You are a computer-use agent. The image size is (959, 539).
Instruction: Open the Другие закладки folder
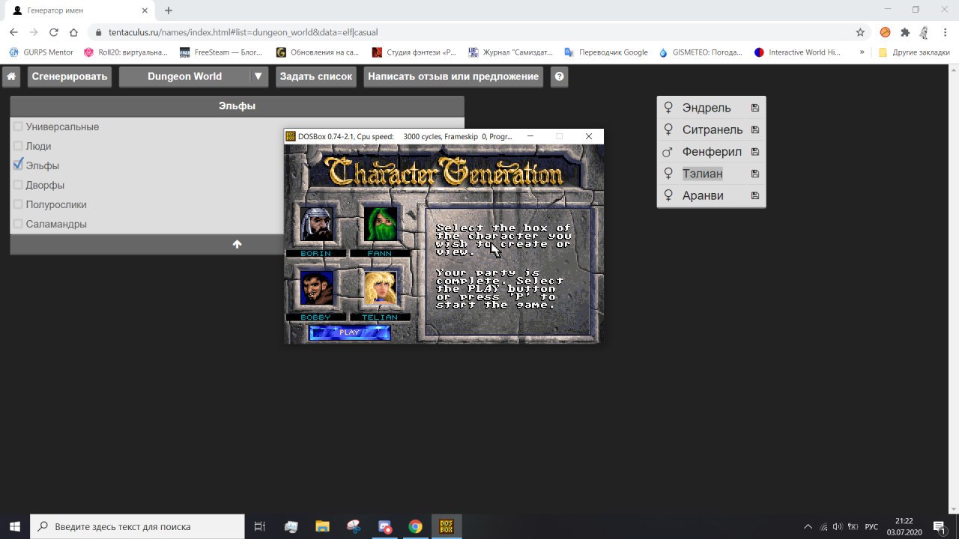914,52
